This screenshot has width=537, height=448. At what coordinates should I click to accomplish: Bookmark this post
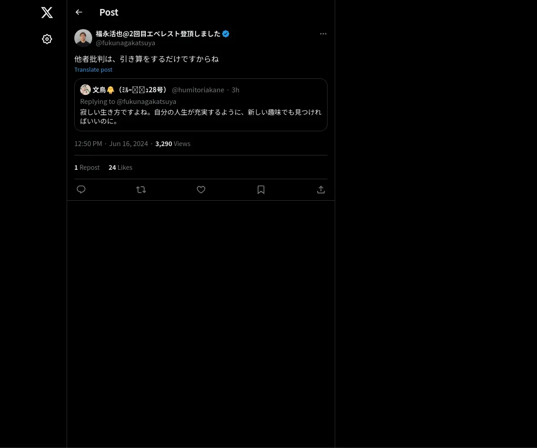pos(261,190)
